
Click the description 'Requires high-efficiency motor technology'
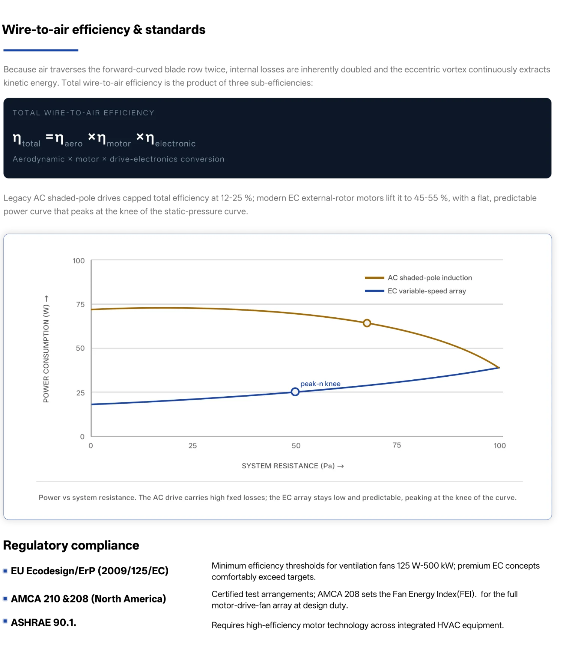358,625
